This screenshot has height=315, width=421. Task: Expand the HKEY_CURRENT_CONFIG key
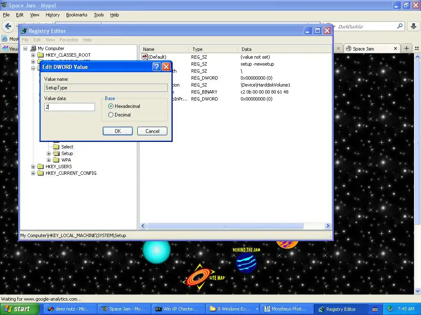pyautogui.click(x=33, y=173)
